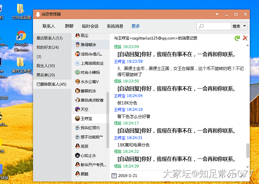The image size is (259, 184).
Task: Open the 搜索 dropdown arrow
Action: (244, 26)
